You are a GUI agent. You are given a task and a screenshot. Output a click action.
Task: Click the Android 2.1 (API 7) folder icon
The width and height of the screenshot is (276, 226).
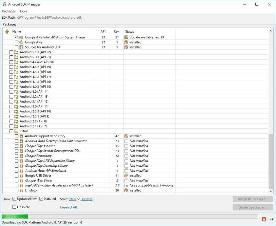tap(16, 126)
